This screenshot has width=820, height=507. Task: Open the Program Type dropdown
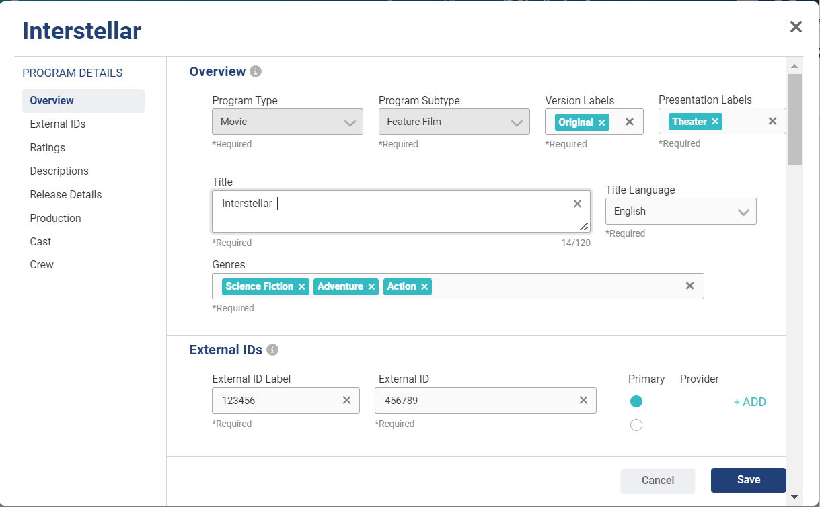pyautogui.click(x=287, y=122)
